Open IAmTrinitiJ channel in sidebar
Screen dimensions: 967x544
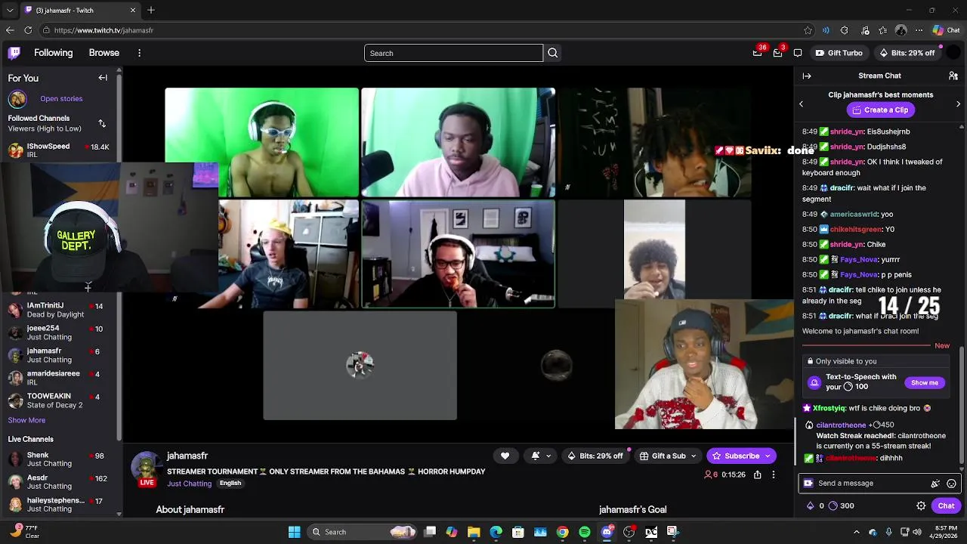(x=59, y=310)
